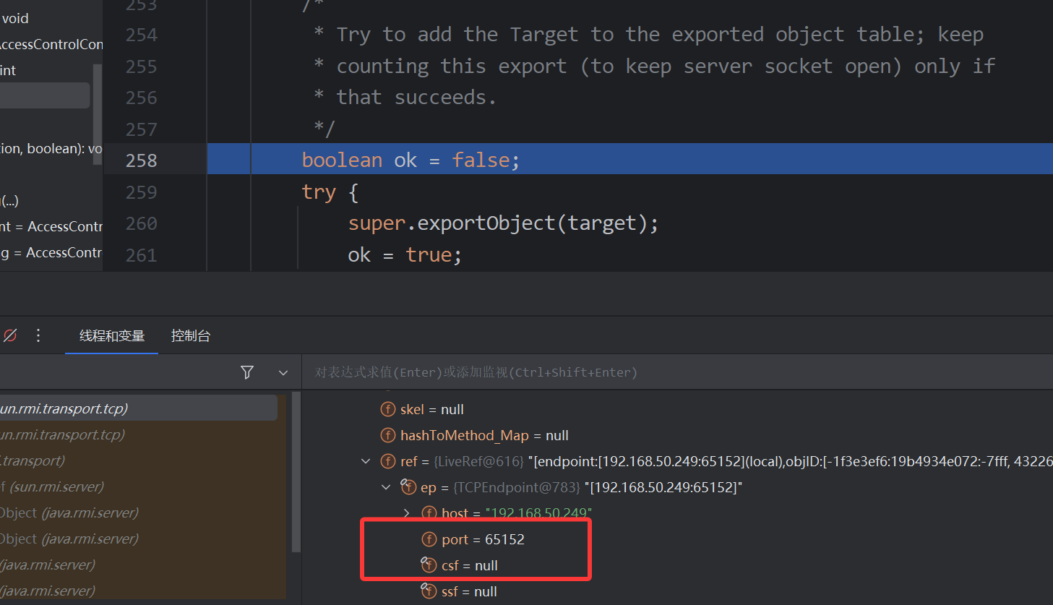Click the frames filter funnel icon
The height and width of the screenshot is (605, 1053).
[247, 372]
